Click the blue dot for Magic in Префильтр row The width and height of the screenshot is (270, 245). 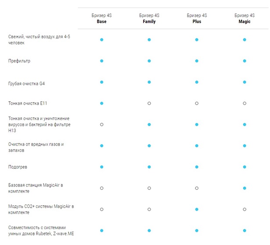tap(245, 61)
